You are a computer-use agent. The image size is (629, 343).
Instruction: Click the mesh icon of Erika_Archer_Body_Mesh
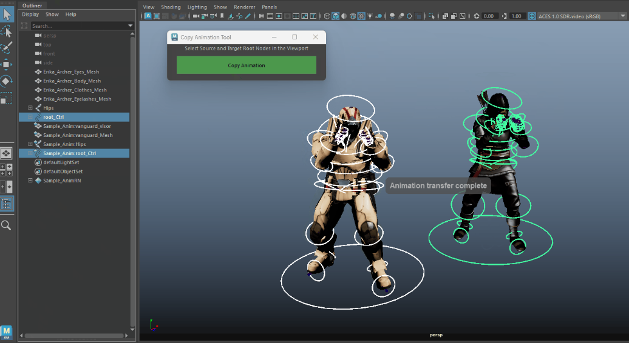coord(38,81)
